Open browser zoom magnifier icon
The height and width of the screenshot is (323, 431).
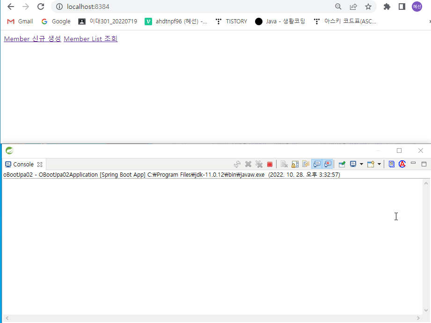pyautogui.click(x=338, y=7)
